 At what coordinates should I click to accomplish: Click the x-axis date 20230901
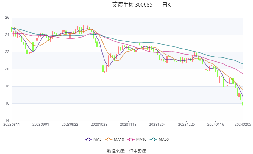(41, 125)
